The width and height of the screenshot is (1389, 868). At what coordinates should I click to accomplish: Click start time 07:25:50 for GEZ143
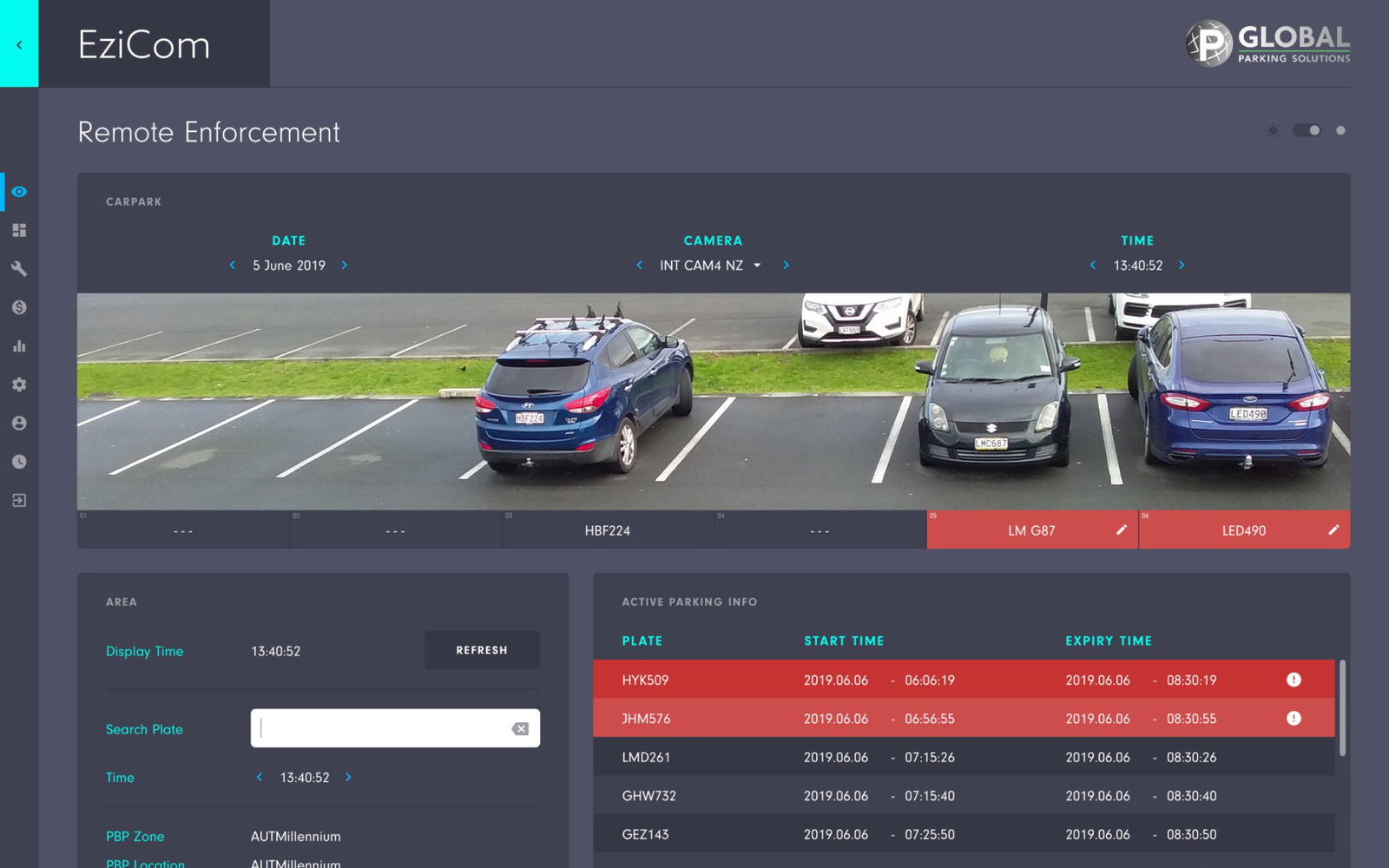(x=930, y=834)
